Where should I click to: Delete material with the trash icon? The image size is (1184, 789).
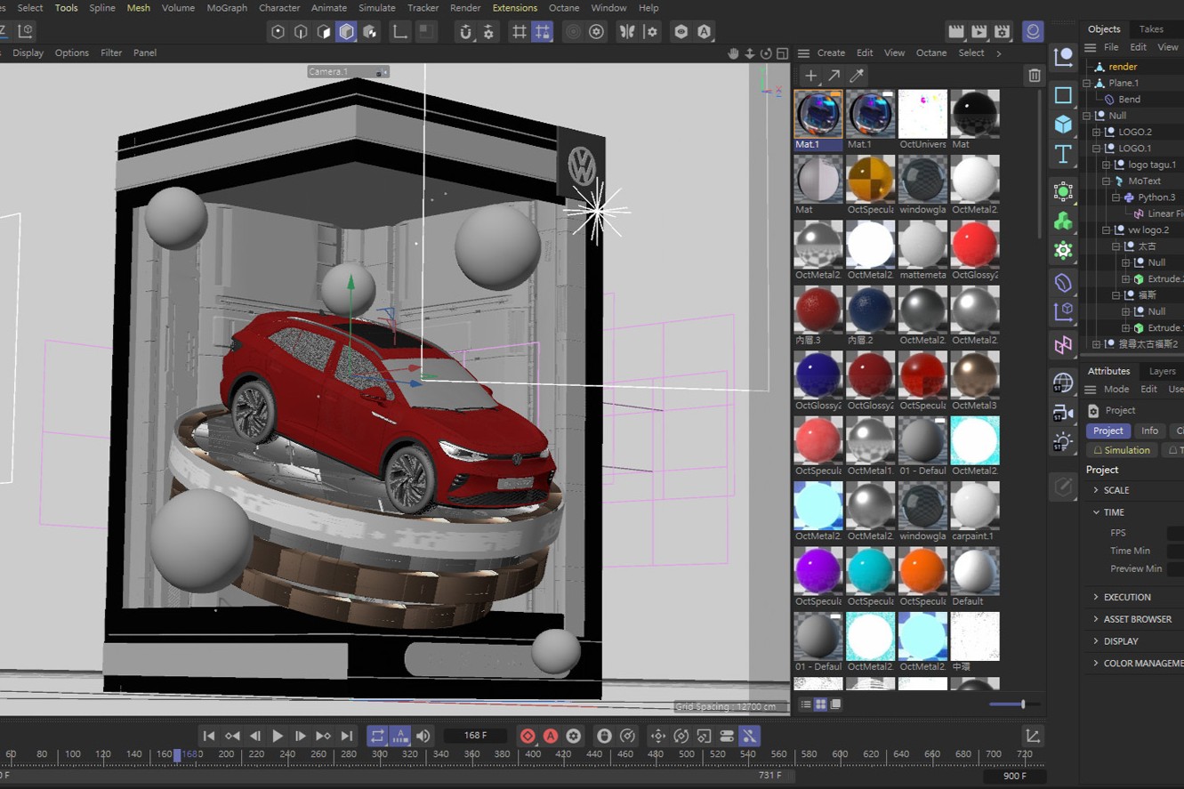[x=1034, y=76]
